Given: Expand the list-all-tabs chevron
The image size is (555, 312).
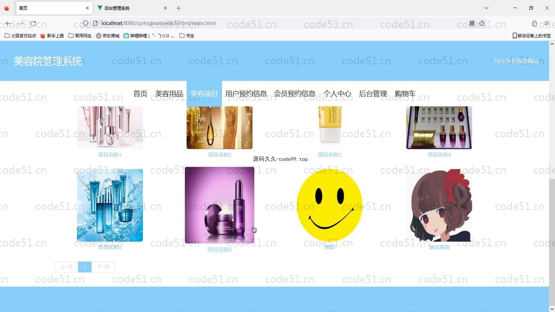Looking at the screenshot, I should (486, 8).
